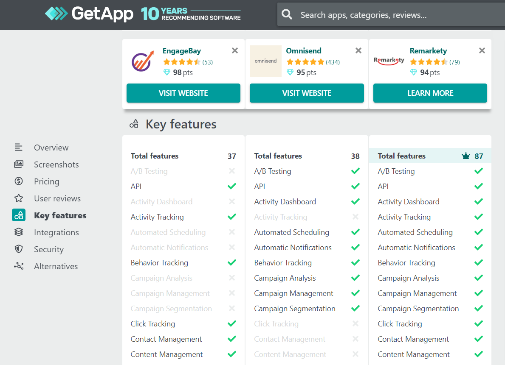Open the Overview section
Image resolution: width=505 pixels, height=365 pixels.
coord(51,148)
